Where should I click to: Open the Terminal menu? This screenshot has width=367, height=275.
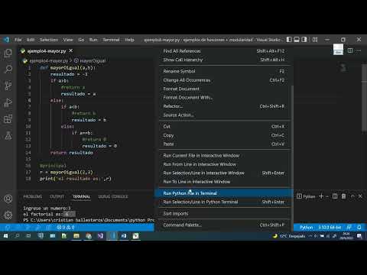(111, 40)
